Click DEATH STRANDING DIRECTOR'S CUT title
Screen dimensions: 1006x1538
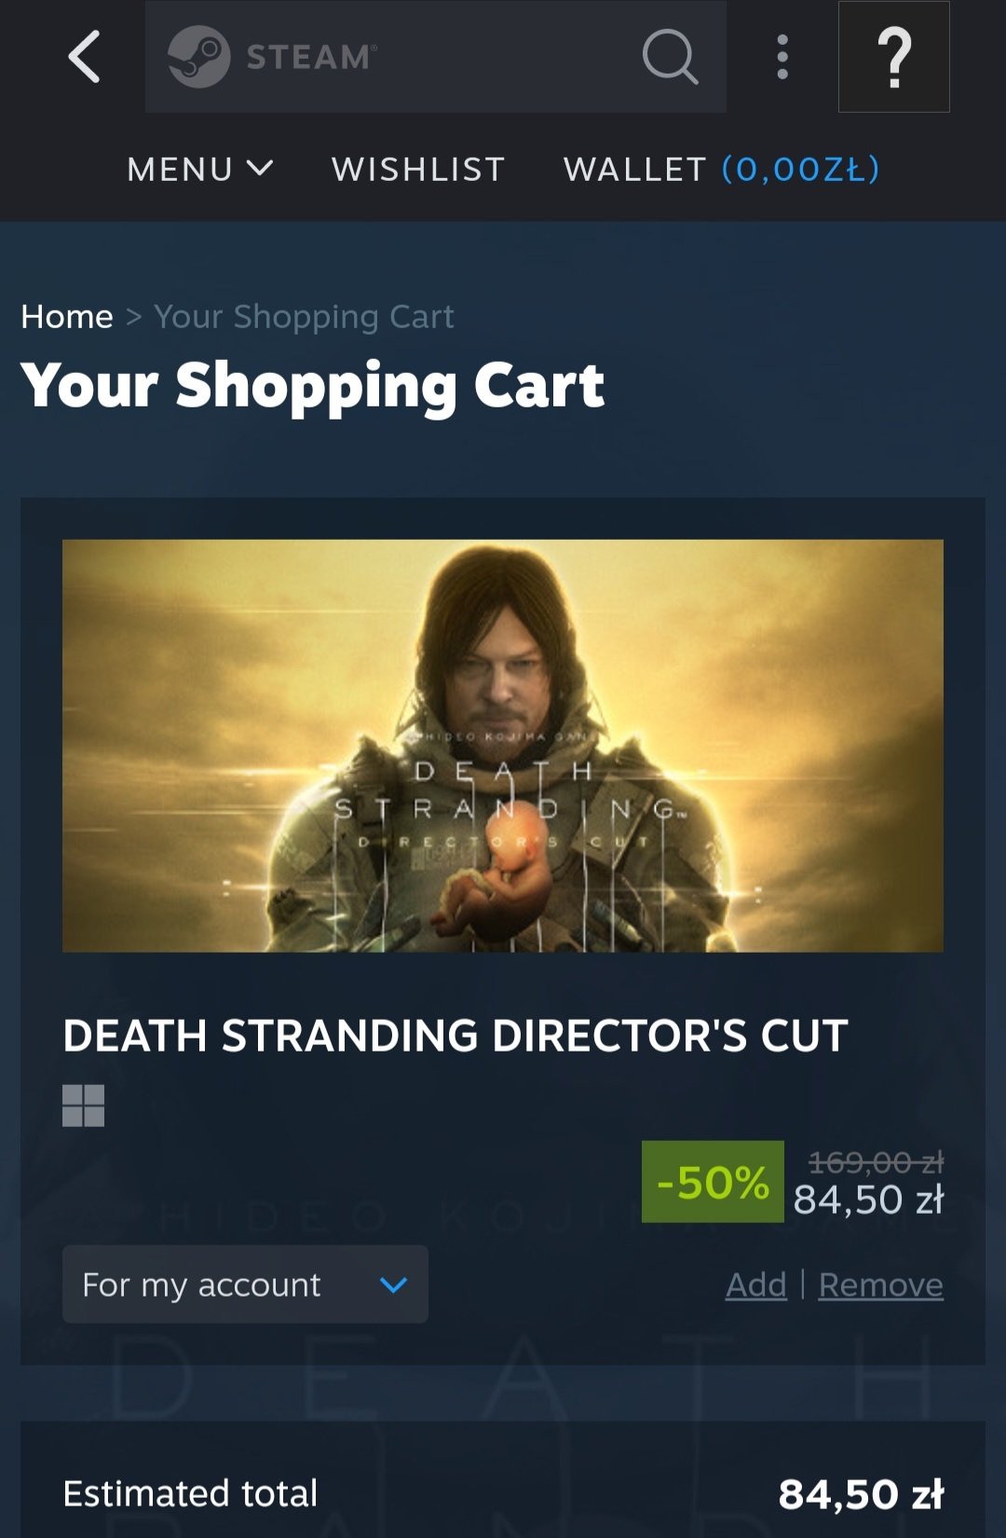(x=455, y=1036)
